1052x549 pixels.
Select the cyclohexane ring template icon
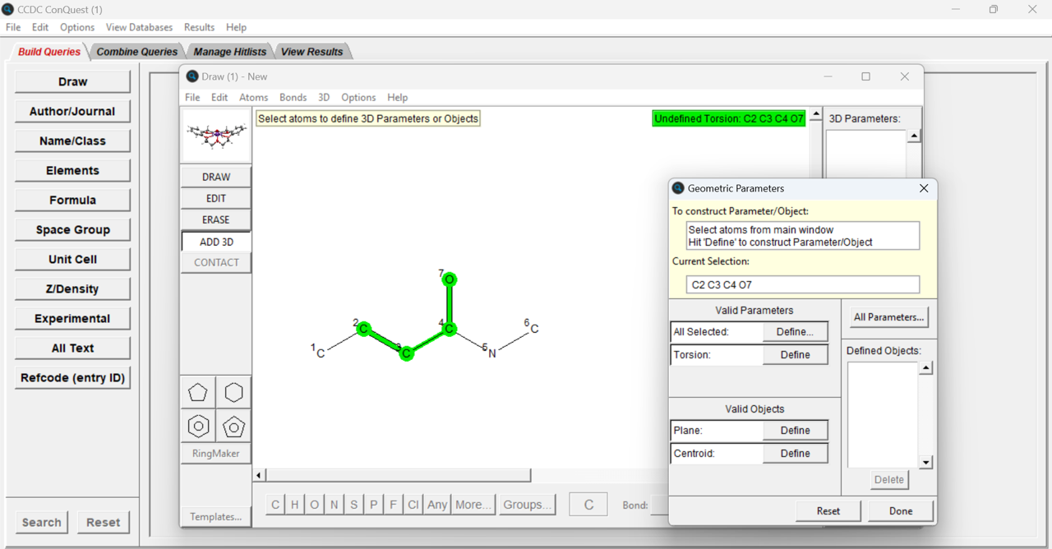233,392
